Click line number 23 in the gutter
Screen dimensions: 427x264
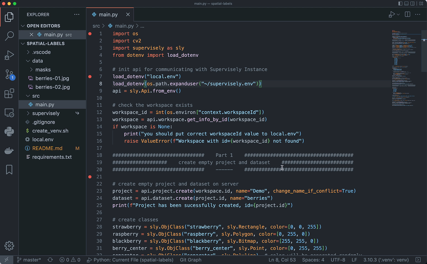(x=99, y=191)
